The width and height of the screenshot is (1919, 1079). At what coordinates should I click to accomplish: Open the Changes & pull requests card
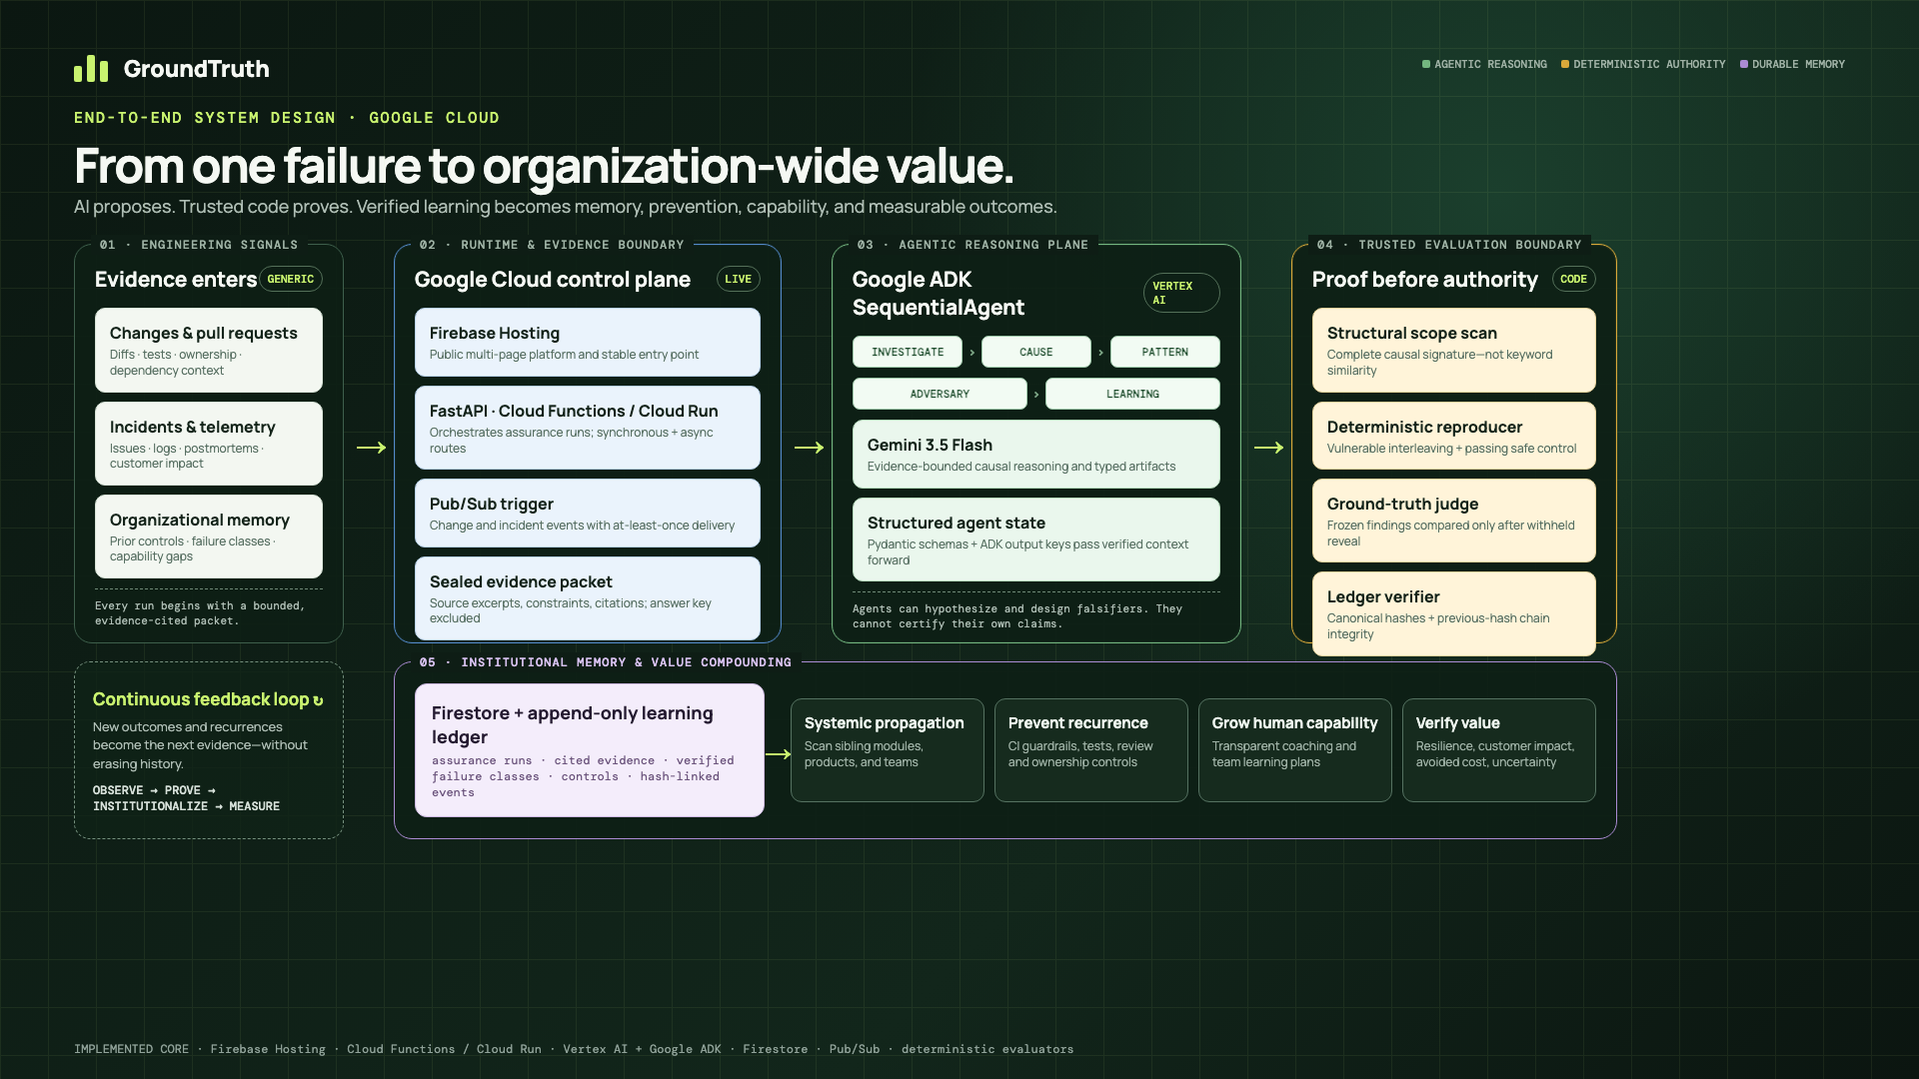(209, 350)
